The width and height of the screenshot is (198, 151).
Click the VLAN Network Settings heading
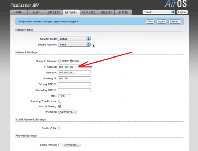coord(31,120)
